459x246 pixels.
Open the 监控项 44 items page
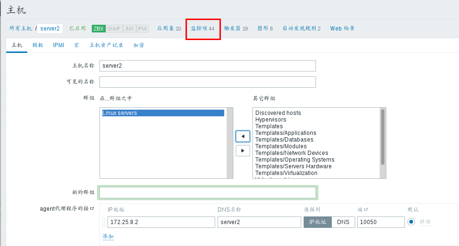click(x=203, y=29)
